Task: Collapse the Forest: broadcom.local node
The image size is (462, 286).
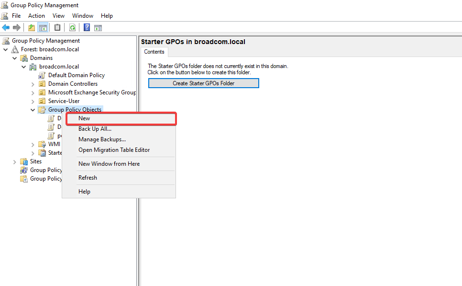Action: pos(6,49)
